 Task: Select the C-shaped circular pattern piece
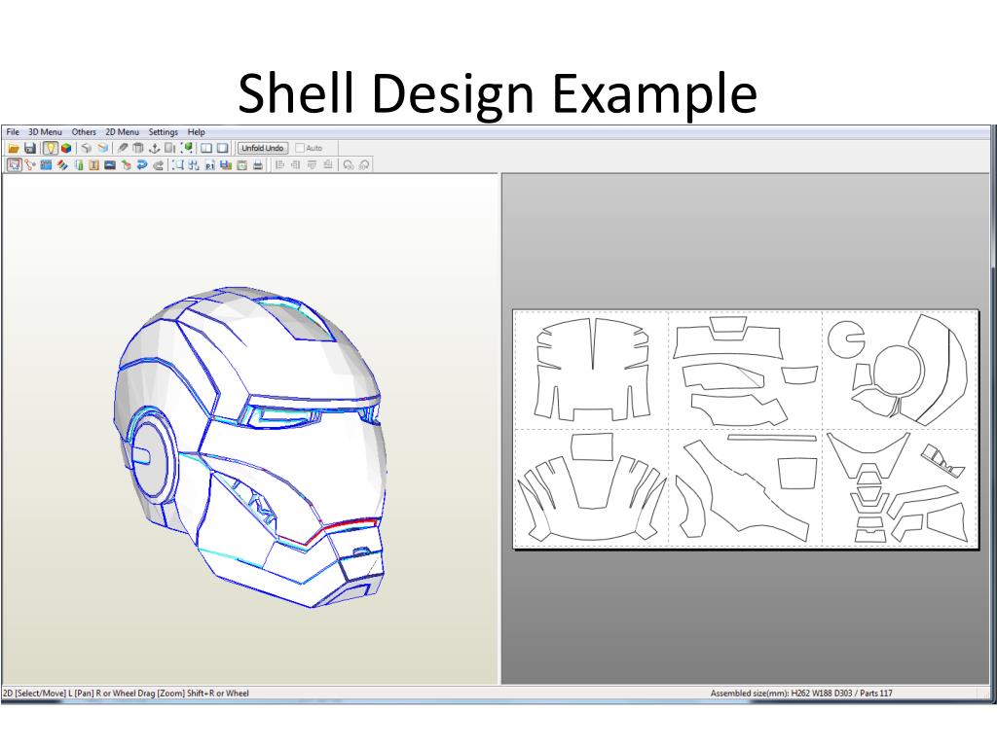tap(846, 338)
